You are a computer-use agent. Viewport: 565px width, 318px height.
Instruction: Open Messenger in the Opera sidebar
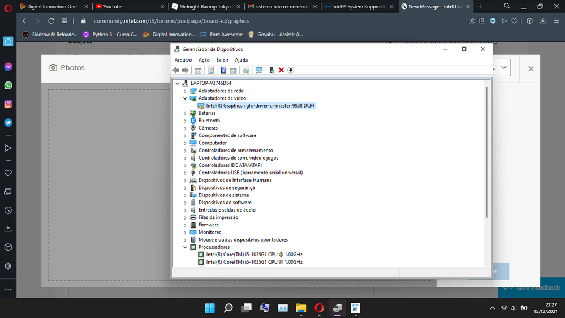click(8, 67)
